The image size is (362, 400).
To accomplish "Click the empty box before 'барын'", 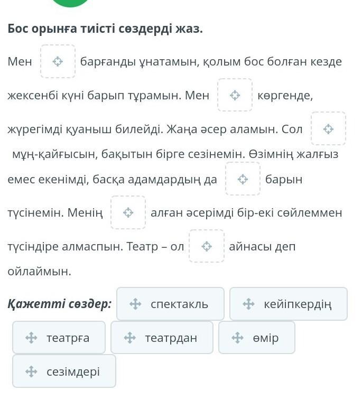I will [243, 179].
